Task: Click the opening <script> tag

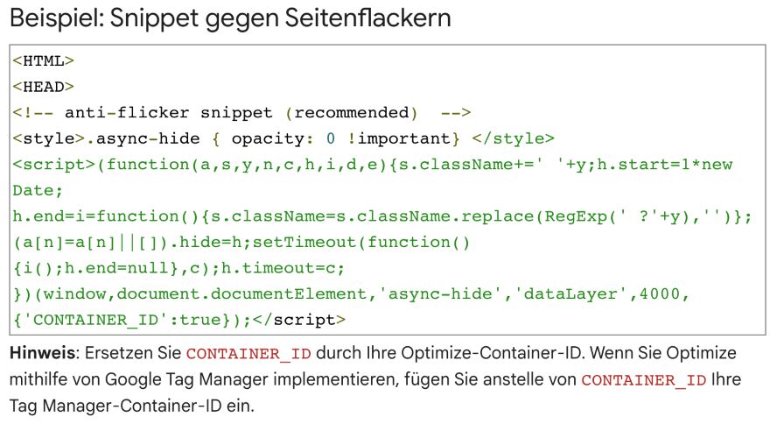Action: [x=48, y=165]
